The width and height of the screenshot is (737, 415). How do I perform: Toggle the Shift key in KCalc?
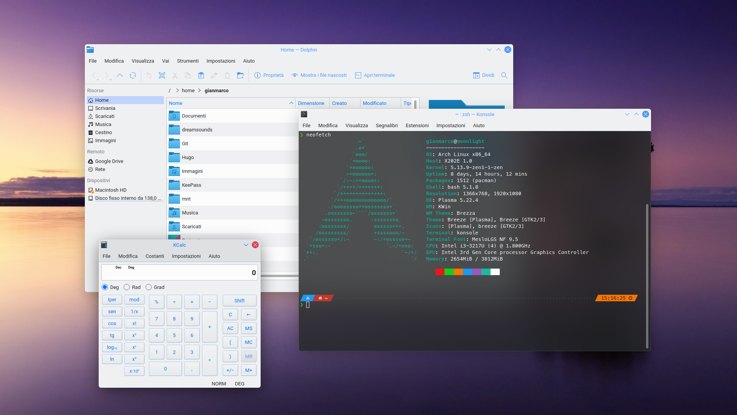(x=240, y=301)
